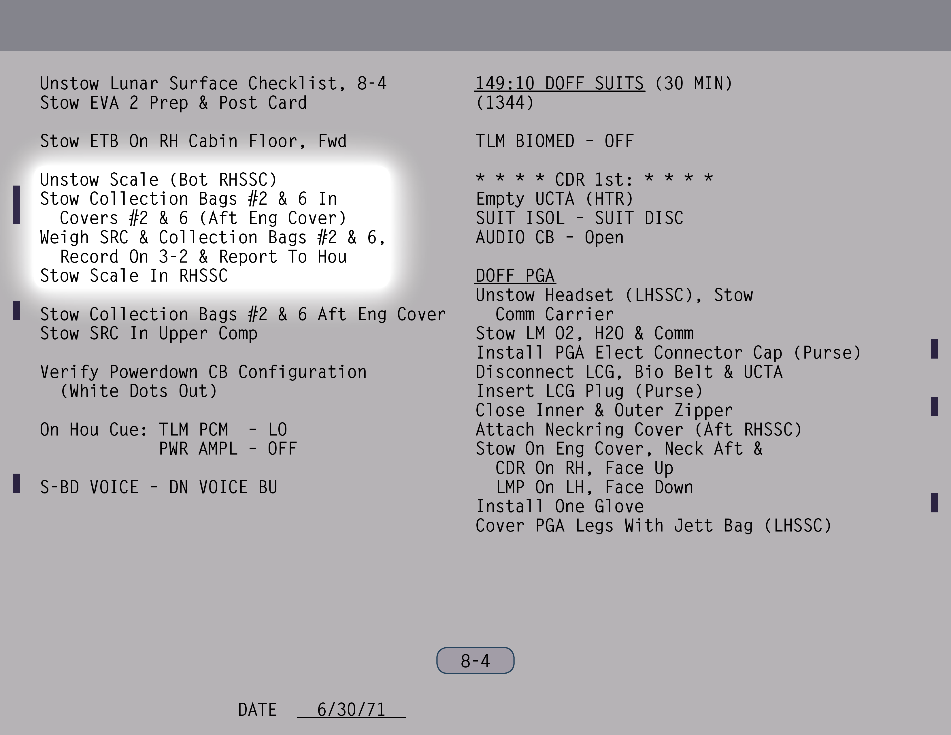Screen dimensions: 951x735
Task: Select the TLM BIOMED - OFF step
Action: [554, 141]
